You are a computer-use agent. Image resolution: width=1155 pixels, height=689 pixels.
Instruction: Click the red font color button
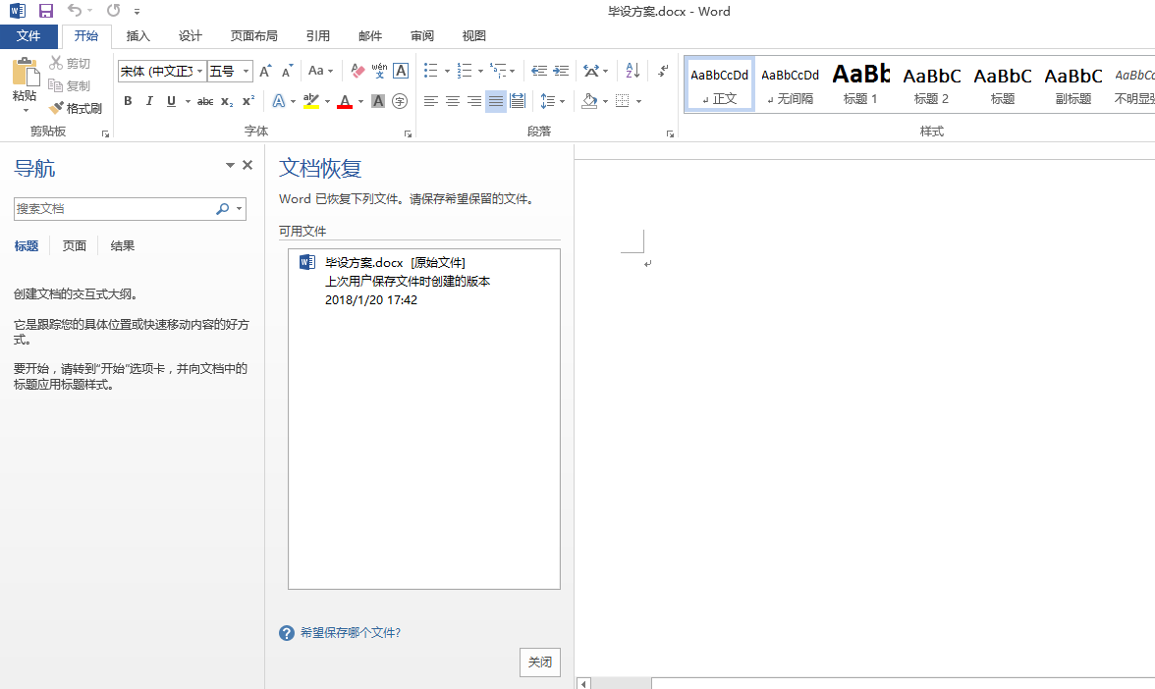[345, 101]
